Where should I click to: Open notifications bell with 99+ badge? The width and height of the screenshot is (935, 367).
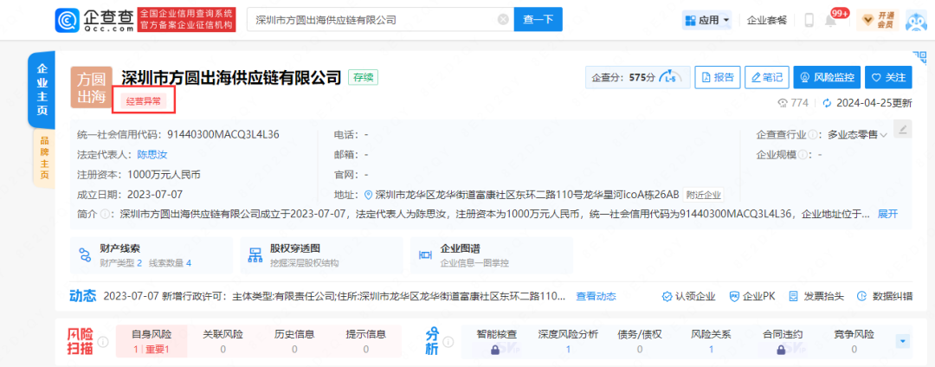(x=830, y=20)
